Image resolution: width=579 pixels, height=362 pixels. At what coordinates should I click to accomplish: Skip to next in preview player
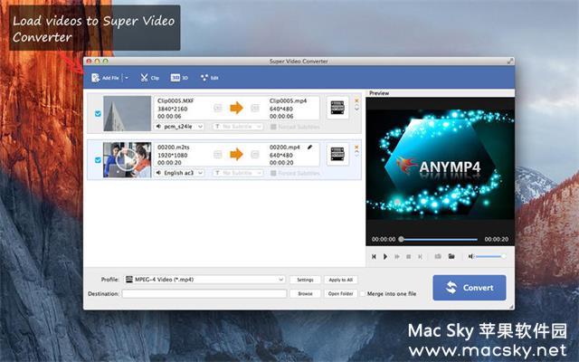(x=420, y=256)
